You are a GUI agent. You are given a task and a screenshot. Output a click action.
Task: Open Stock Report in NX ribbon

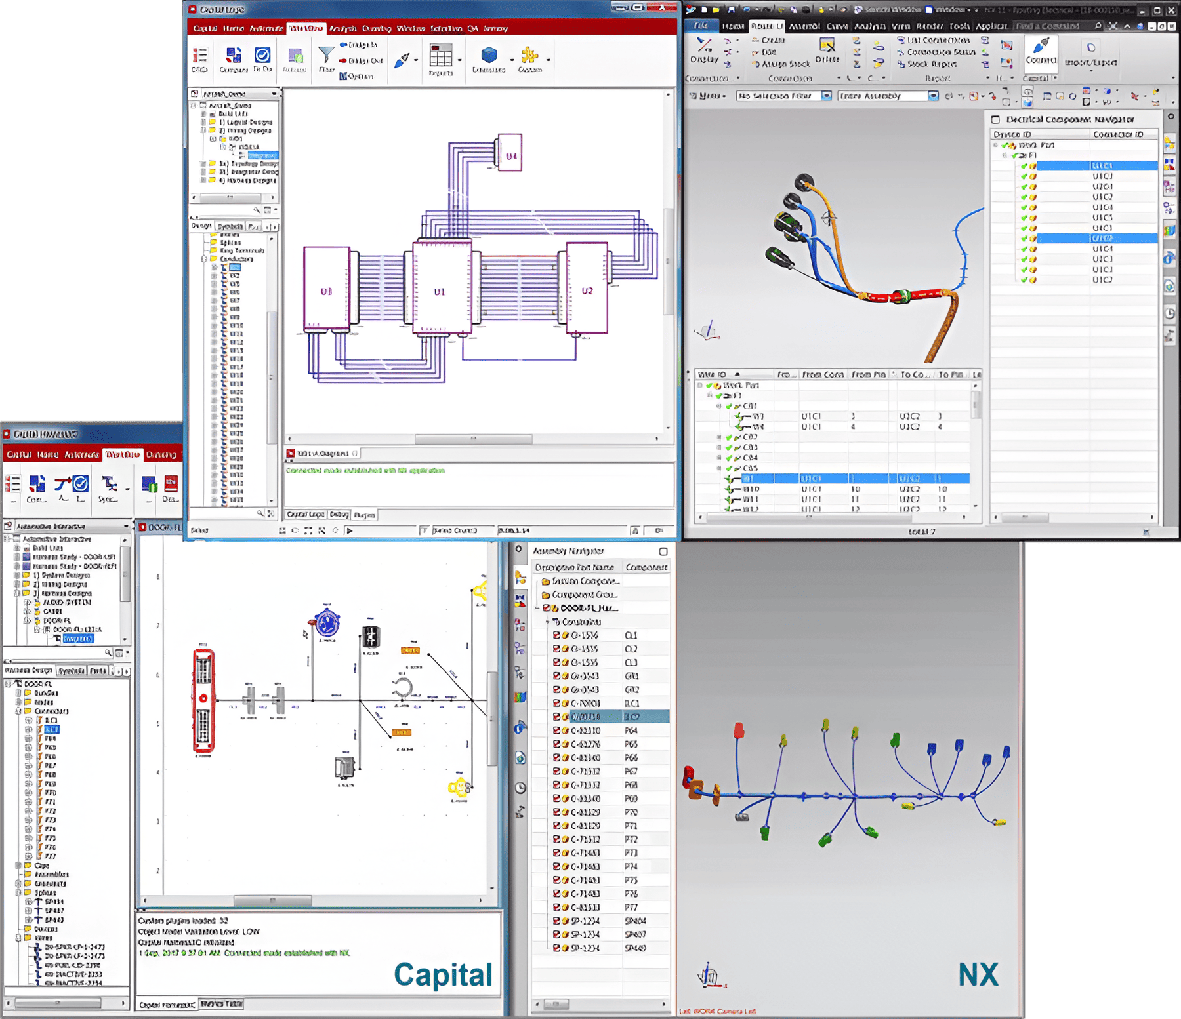click(926, 64)
